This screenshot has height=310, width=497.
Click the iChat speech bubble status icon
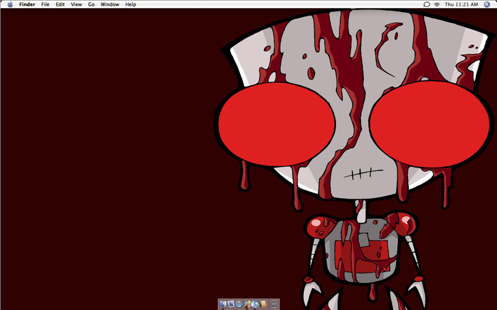(426, 5)
